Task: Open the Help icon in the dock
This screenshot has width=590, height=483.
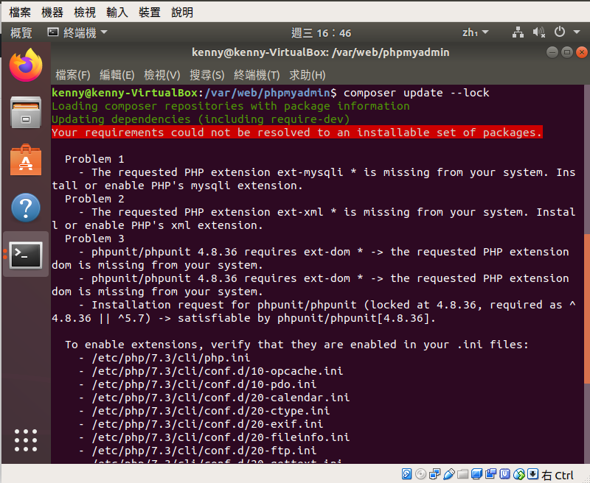Action: click(26, 208)
